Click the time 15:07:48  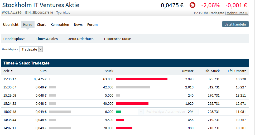click(x=10, y=112)
